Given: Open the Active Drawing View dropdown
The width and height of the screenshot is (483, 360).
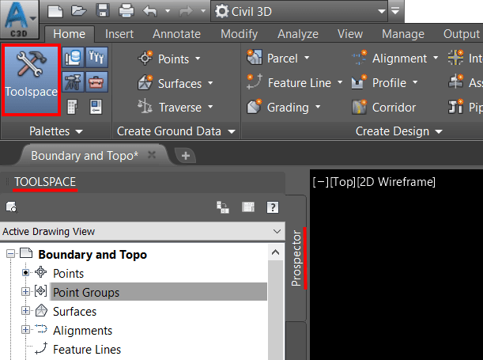Looking at the screenshot, I should 142,232.
